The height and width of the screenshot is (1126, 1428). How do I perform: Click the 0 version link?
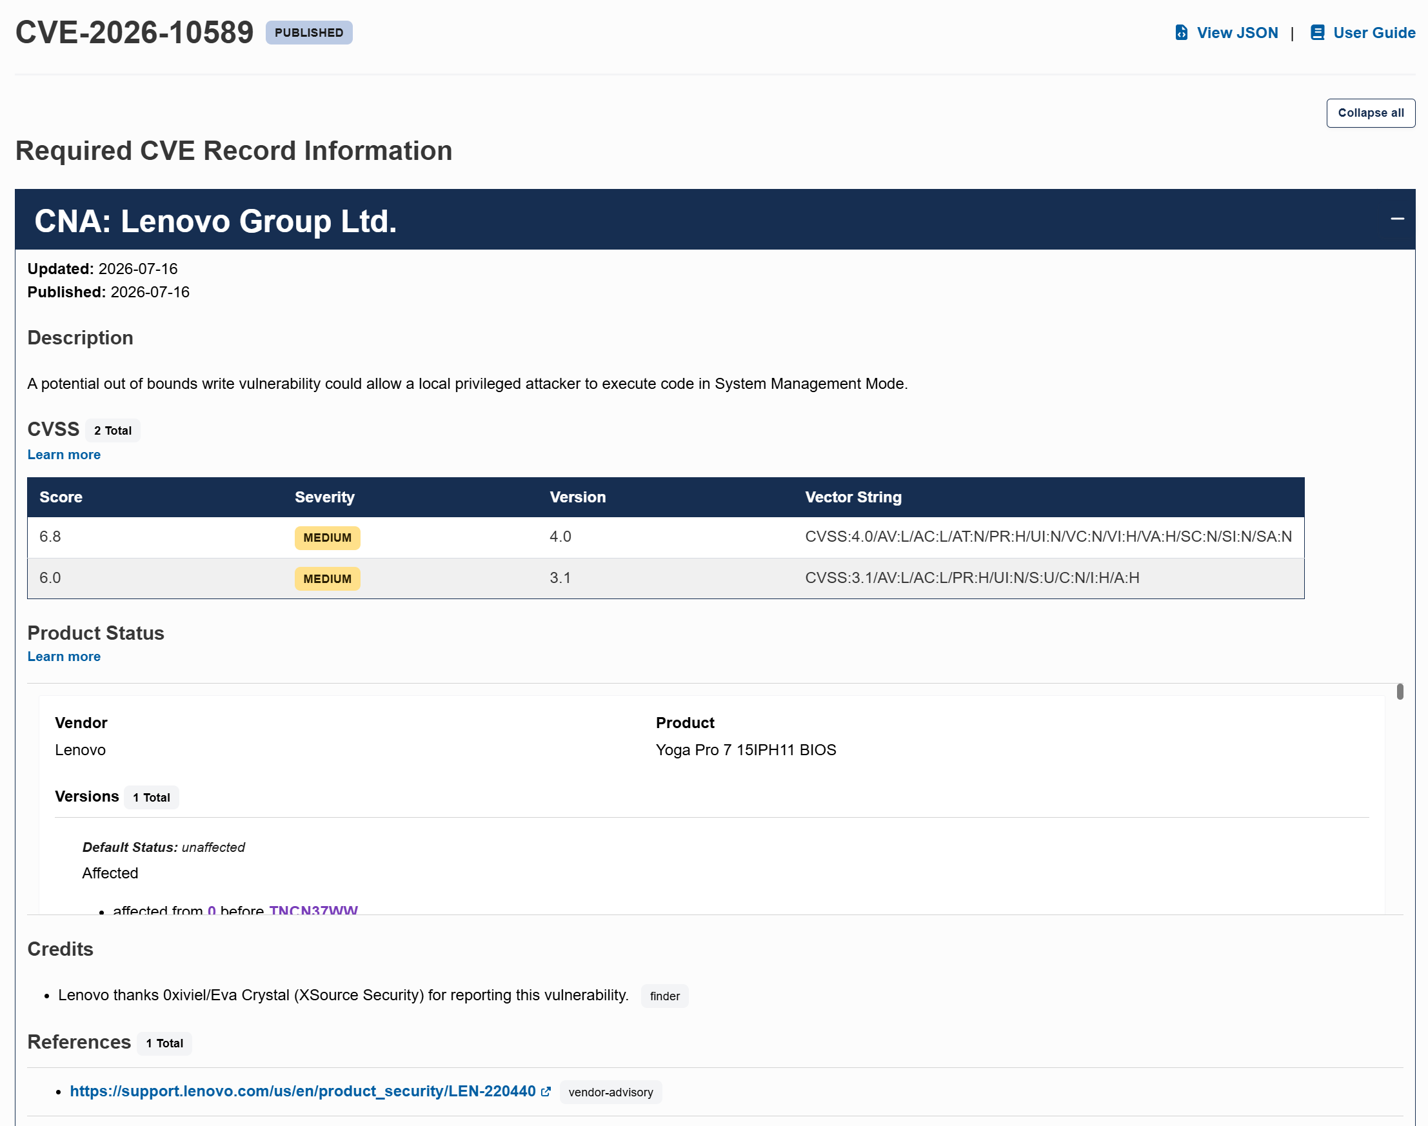(x=212, y=910)
